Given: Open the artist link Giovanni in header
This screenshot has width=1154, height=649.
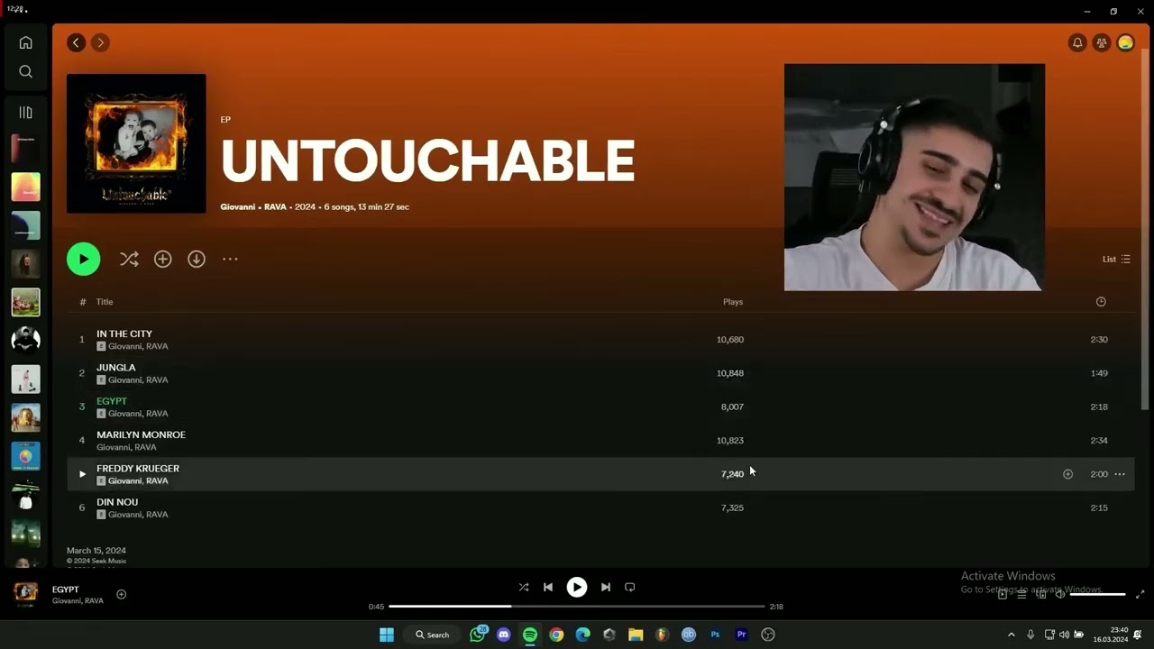Looking at the screenshot, I should (238, 206).
